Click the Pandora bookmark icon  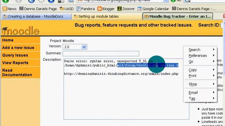pyautogui.click(x=78, y=9)
